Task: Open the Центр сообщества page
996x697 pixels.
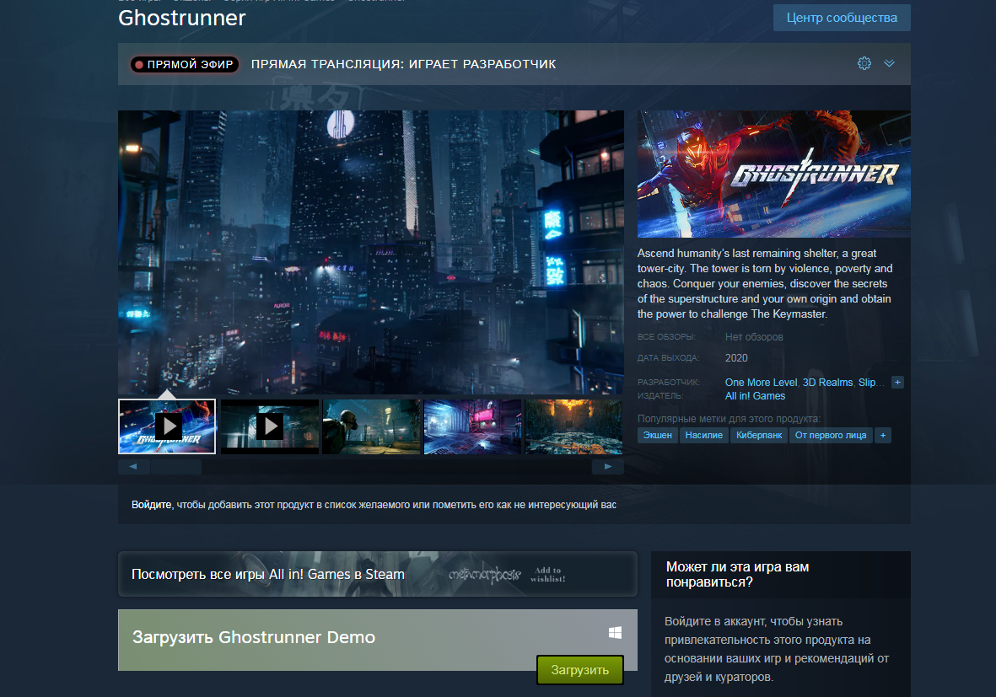Action: pos(842,18)
